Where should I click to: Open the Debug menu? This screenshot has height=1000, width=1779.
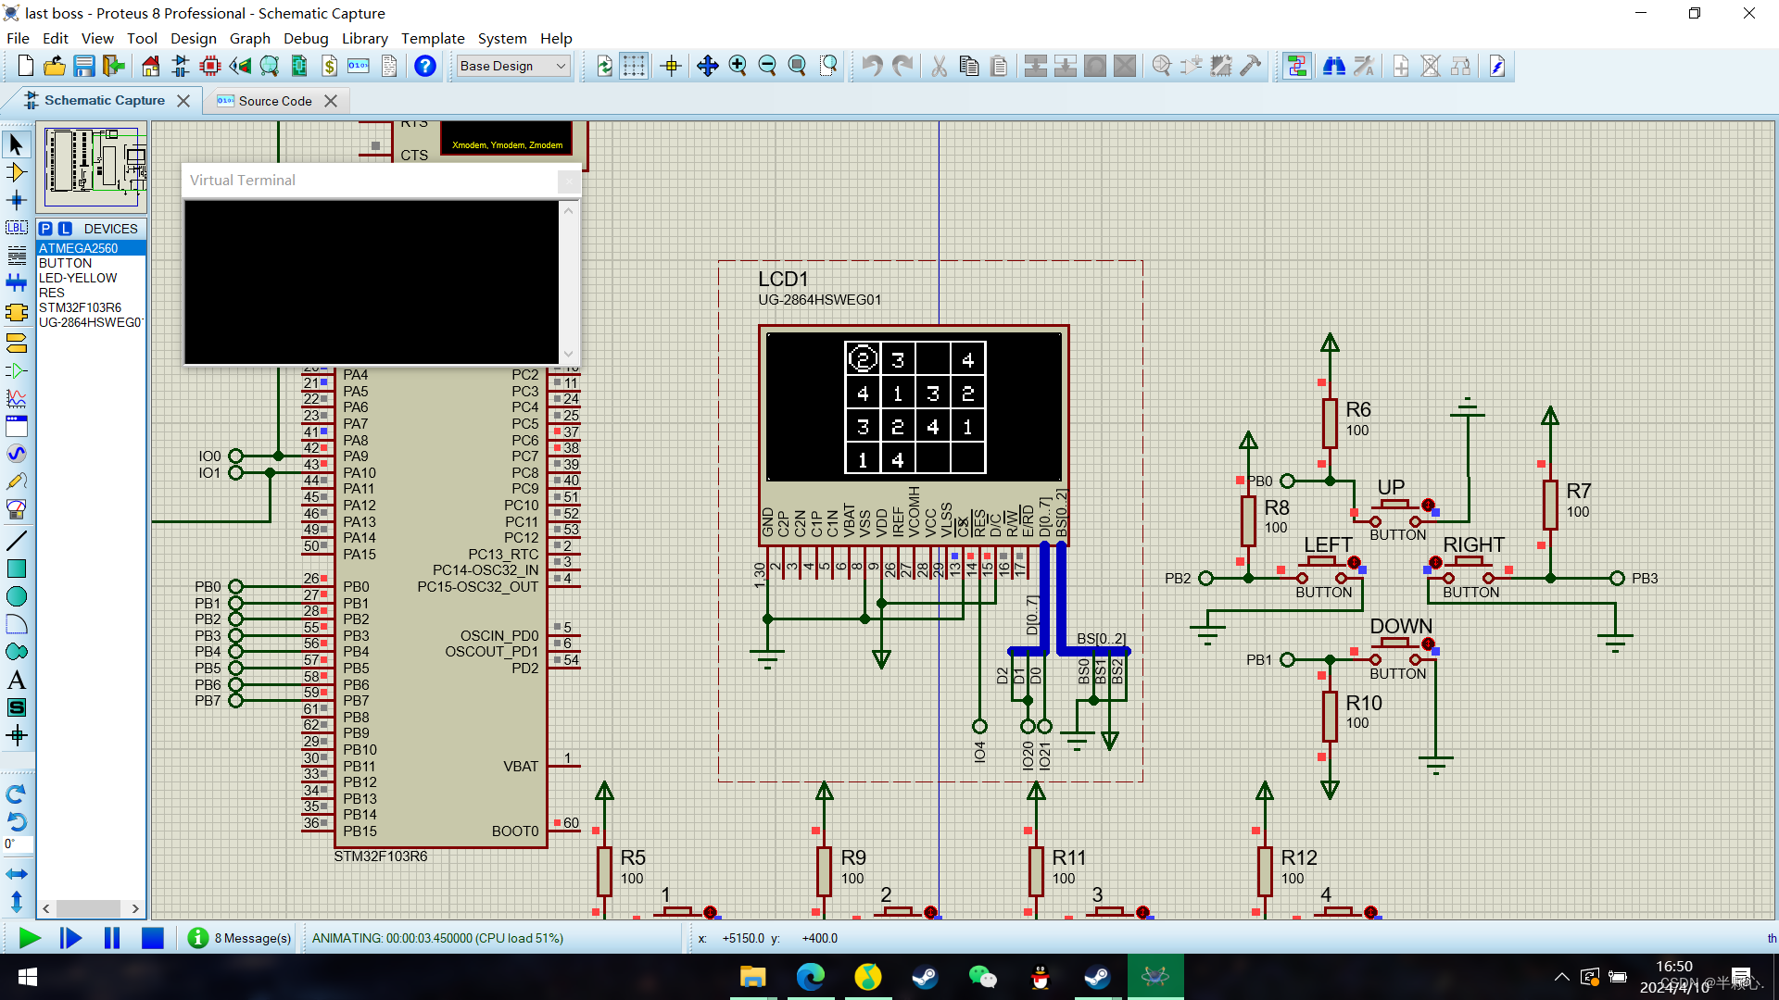pos(307,38)
